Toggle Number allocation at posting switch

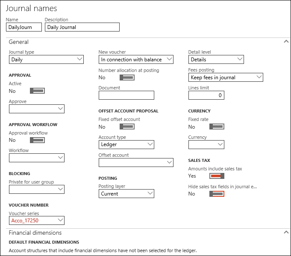coord(127,78)
